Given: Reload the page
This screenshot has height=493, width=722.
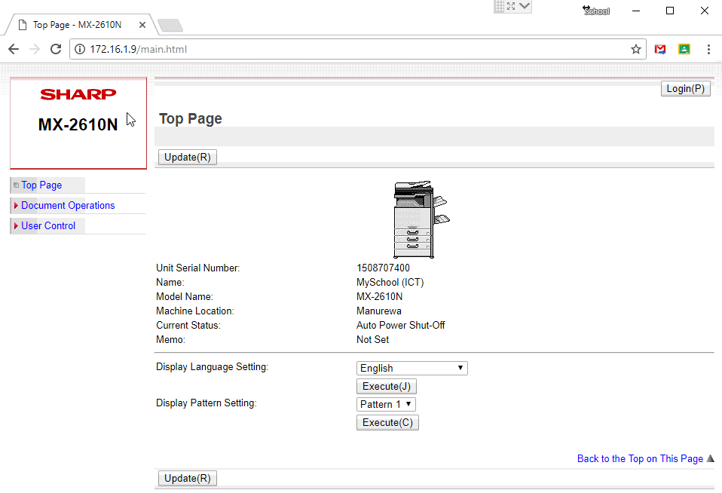Looking at the screenshot, I should click(x=55, y=48).
